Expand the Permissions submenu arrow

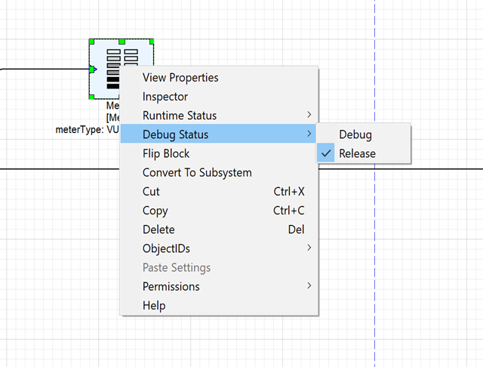309,285
